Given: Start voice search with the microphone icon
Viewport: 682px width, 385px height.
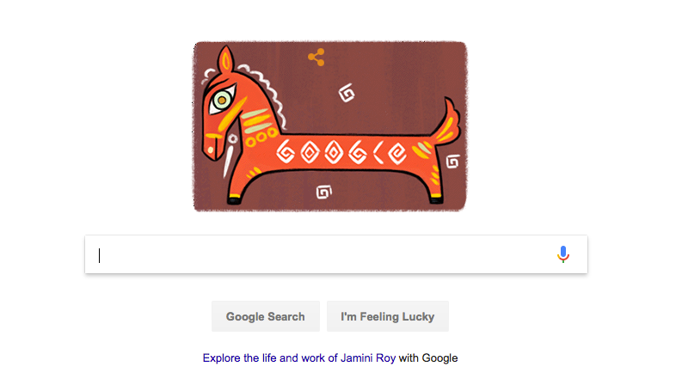Looking at the screenshot, I should point(562,254).
